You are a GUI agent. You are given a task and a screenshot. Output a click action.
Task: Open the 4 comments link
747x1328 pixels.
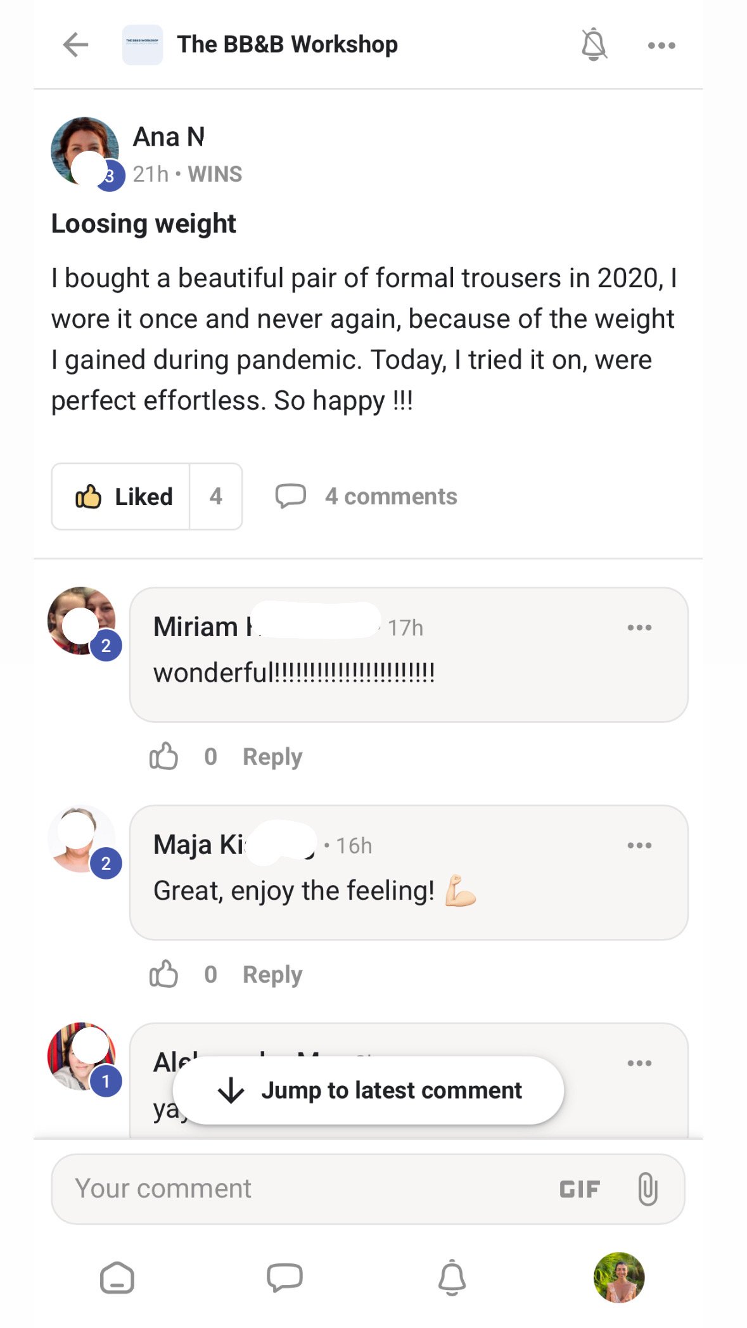[366, 497]
